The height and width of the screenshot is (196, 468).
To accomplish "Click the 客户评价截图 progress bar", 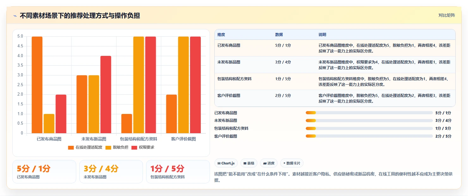I will click(x=369, y=136).
